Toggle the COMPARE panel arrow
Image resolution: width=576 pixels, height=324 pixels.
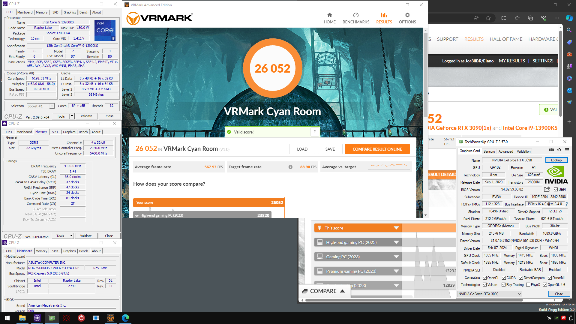click(x=342, y=291)
